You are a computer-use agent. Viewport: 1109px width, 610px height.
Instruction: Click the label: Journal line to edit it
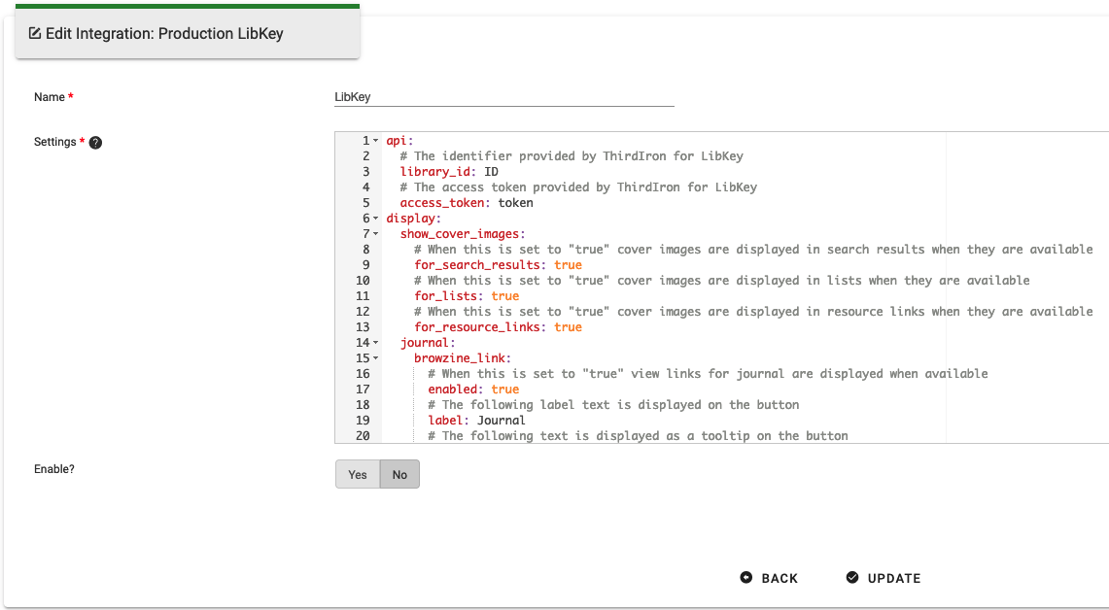[x=476, y=420]
